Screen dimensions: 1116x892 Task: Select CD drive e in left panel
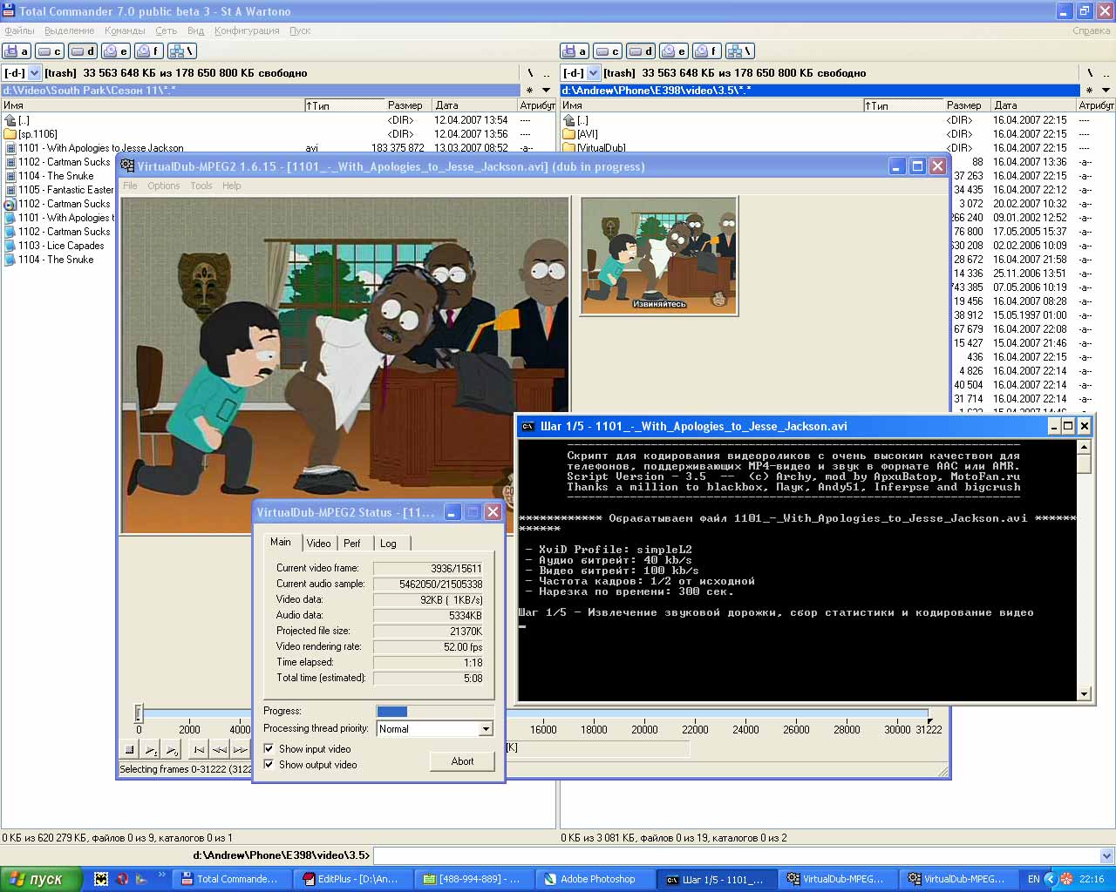coord(116,51)
